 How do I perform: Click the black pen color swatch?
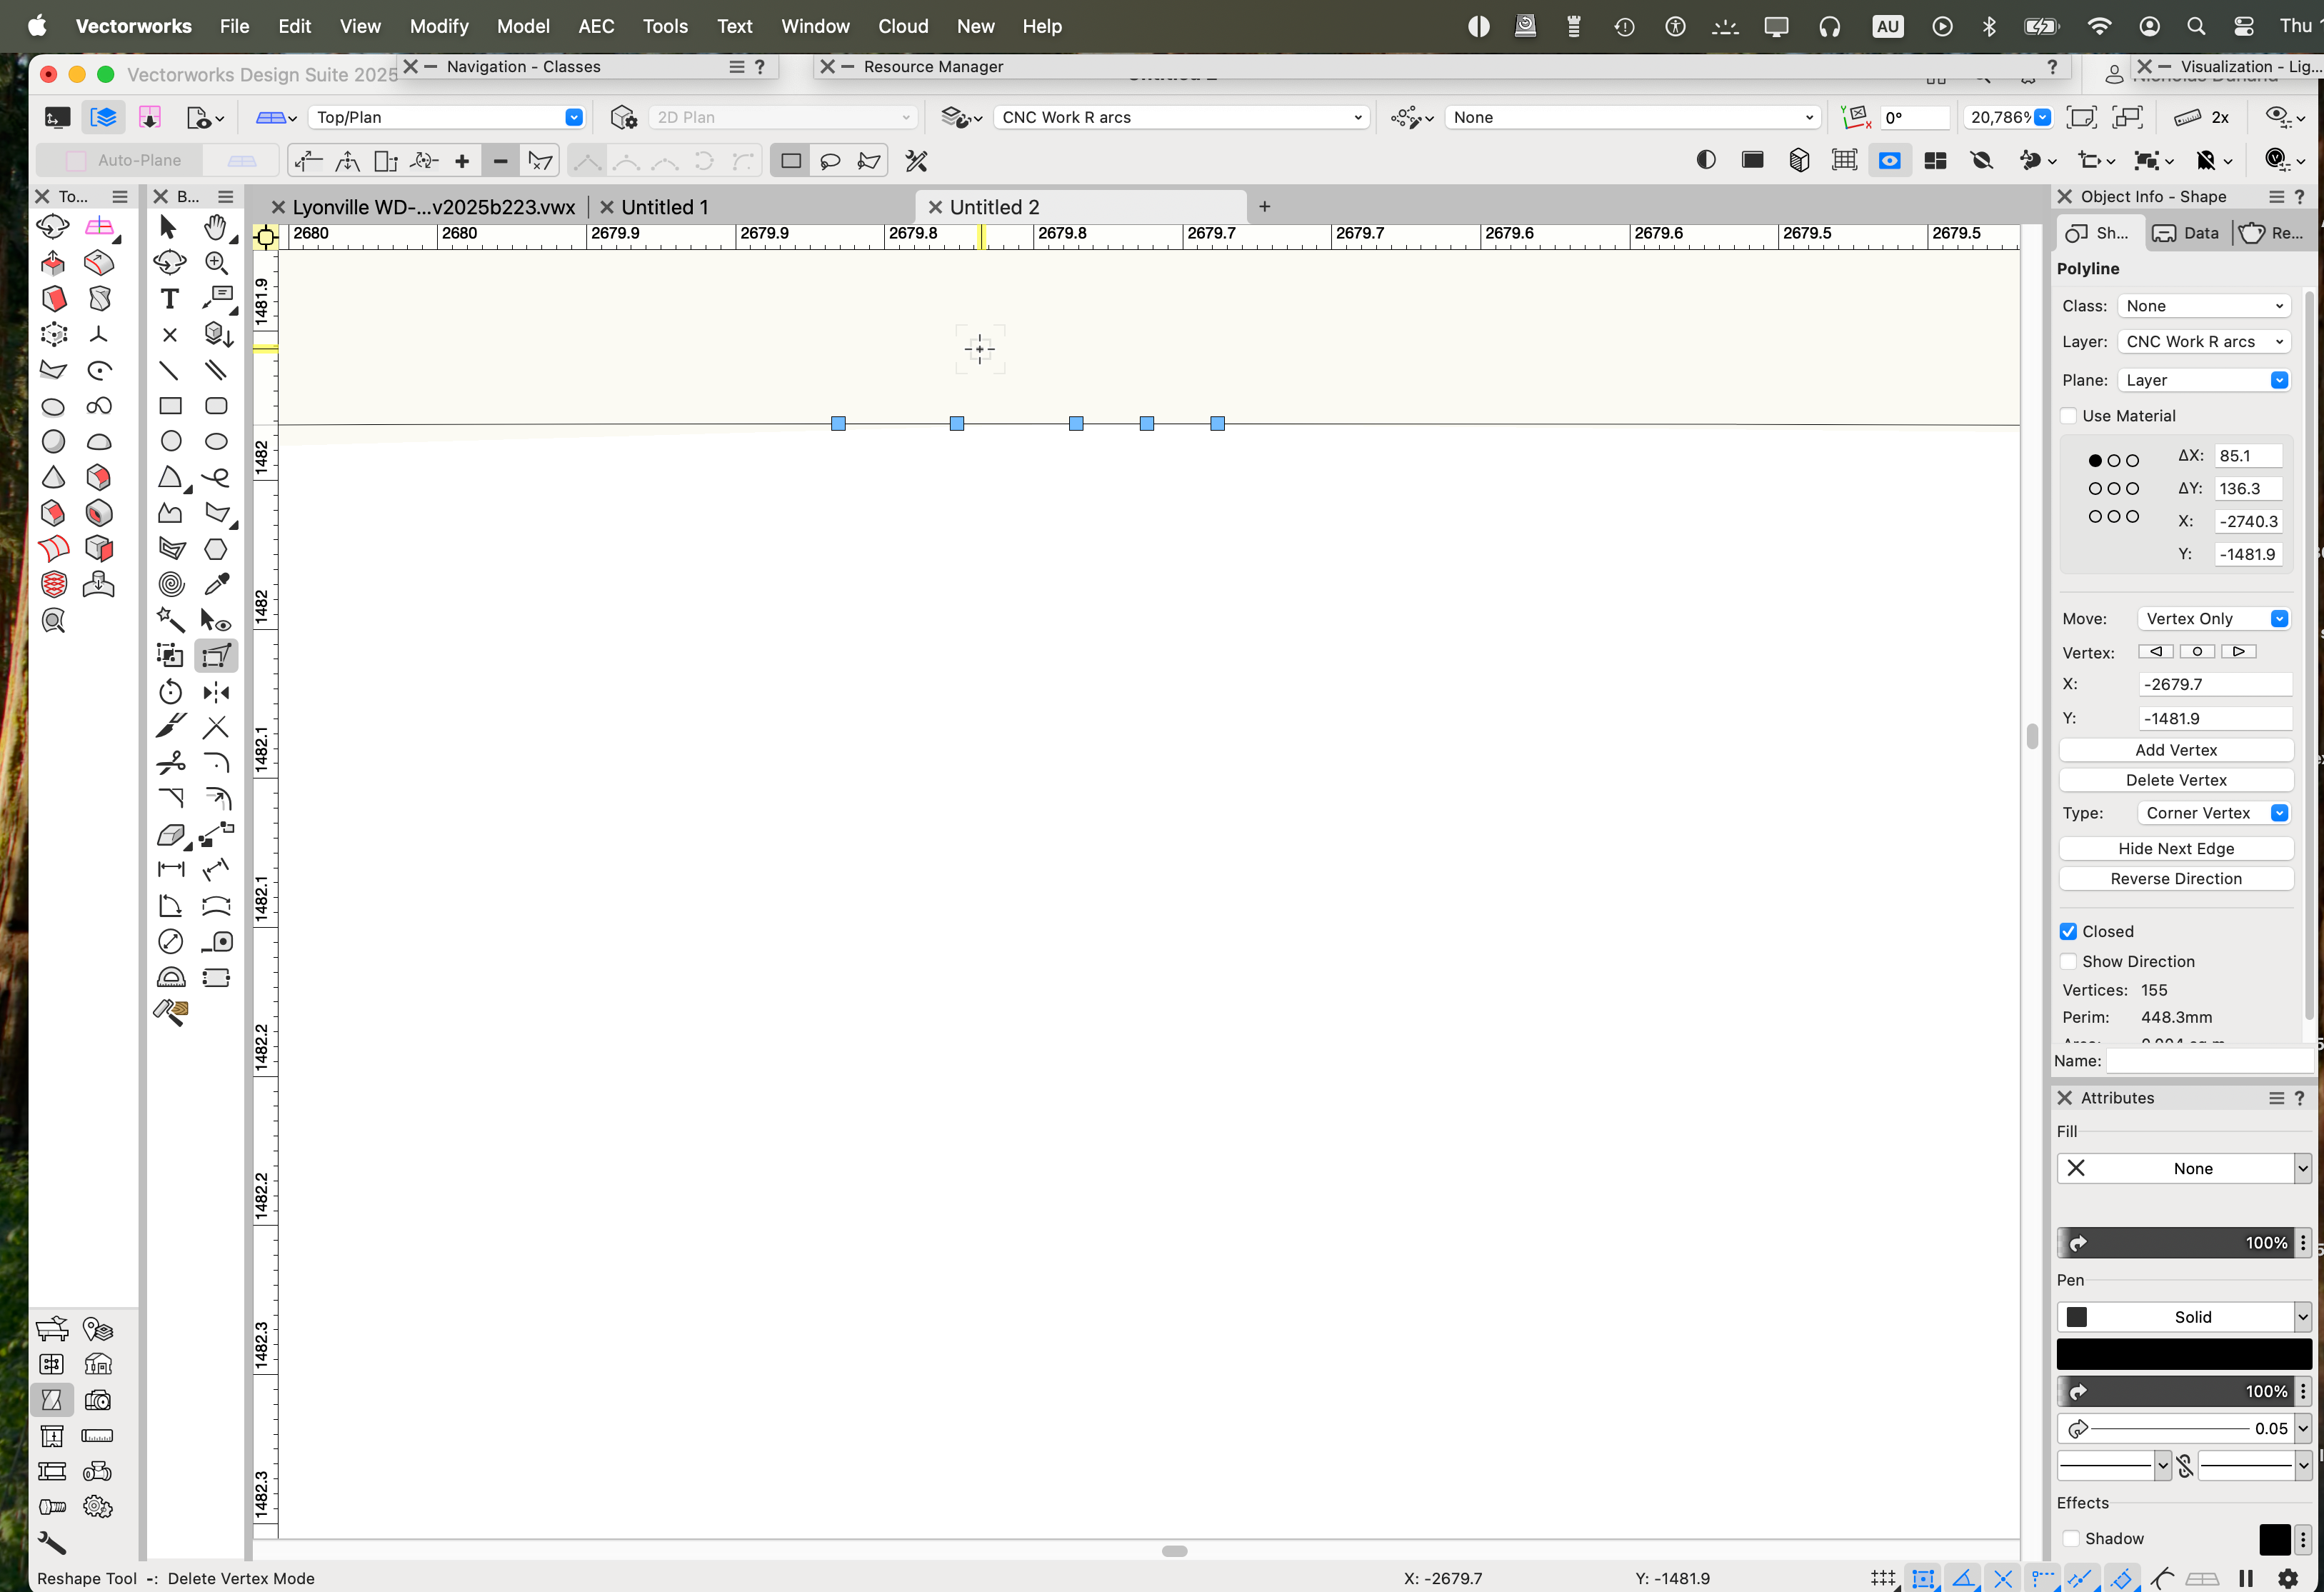pos(2184,1354)
